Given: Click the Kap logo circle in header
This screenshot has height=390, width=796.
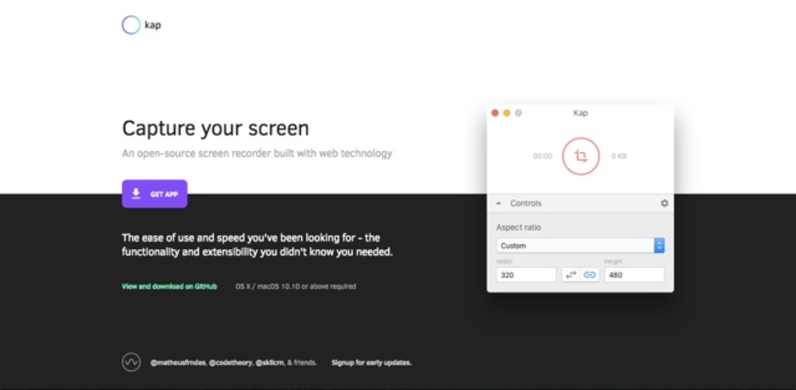Looking at the screenshot, I should (x=131, y=25).
